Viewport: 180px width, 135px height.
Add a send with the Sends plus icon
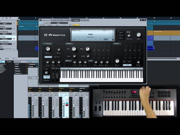(x=36, y=78)
